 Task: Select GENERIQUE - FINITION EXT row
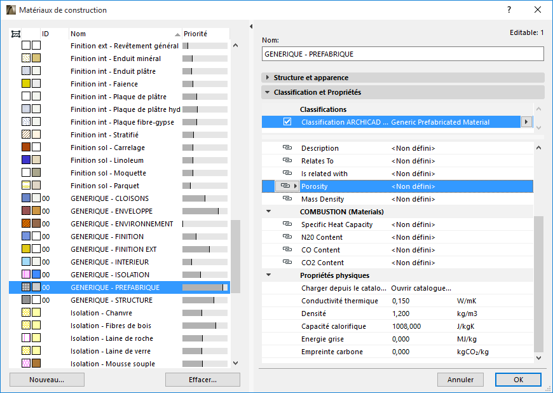pos(119,249)
